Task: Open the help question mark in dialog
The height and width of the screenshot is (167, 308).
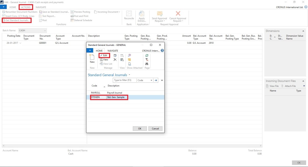Action: tap(162, 51)
